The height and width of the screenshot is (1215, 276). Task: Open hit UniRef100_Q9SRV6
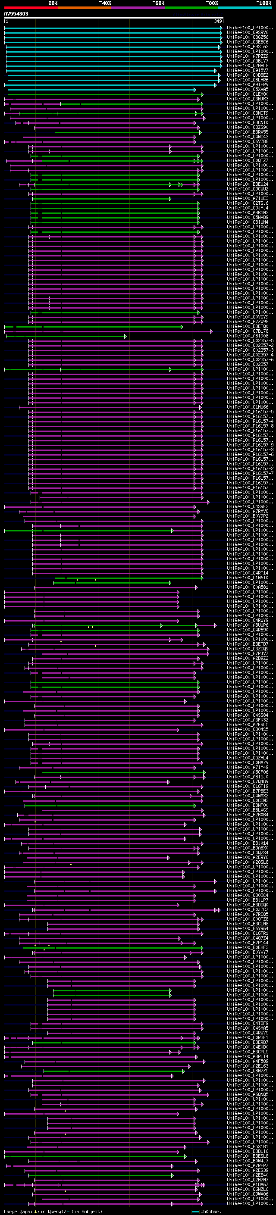[x=248, y=33]
